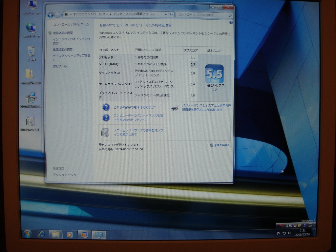Launch Internet Explorer from taskbar
This screenshot has width=336, height=252.
point(42,234)
